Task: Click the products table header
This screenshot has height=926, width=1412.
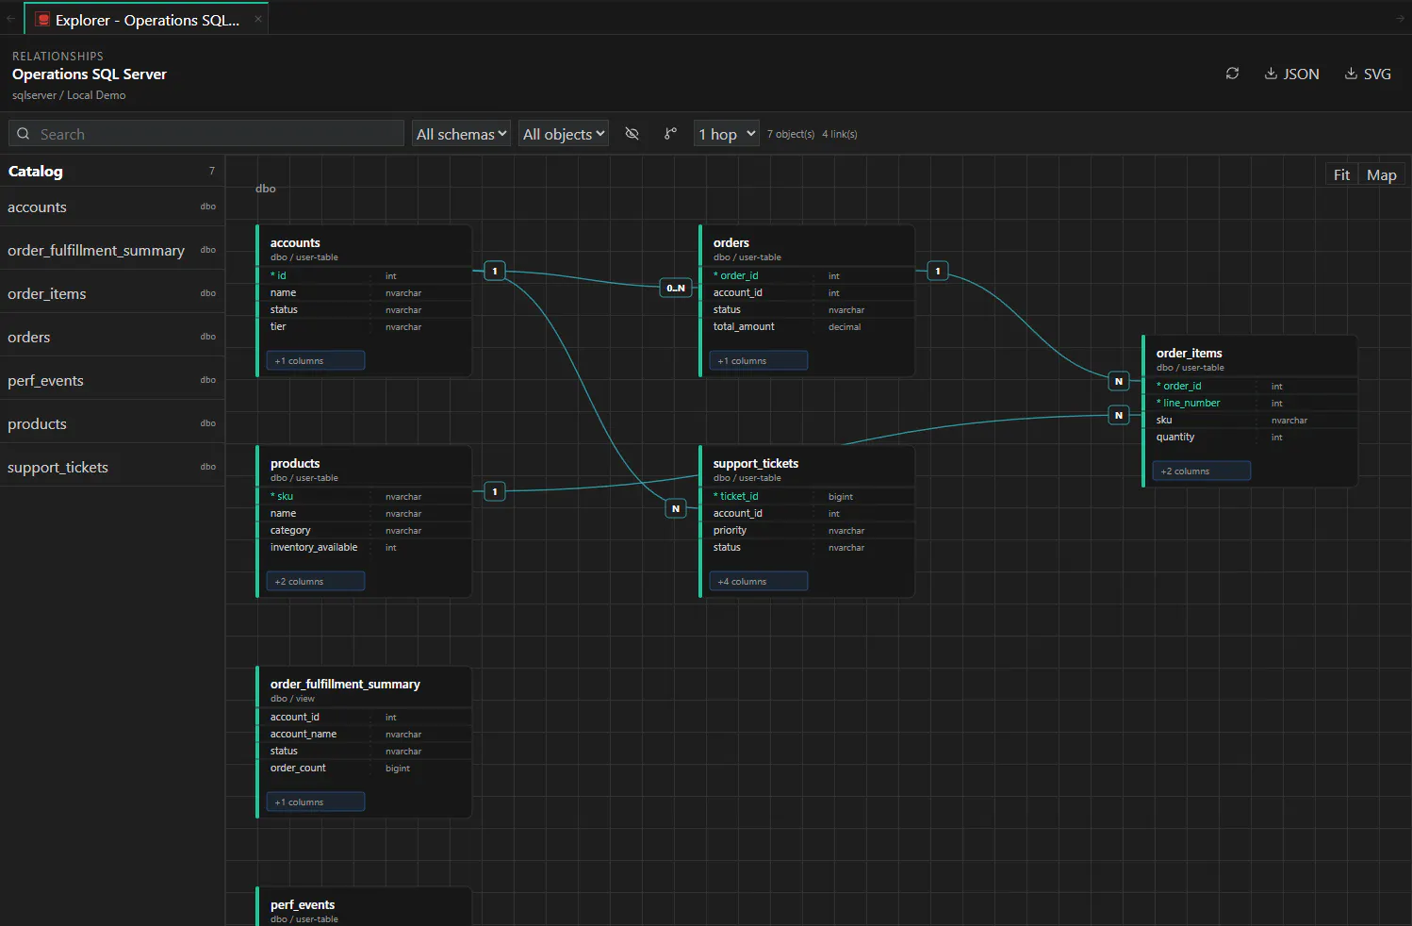Action: 365,469
